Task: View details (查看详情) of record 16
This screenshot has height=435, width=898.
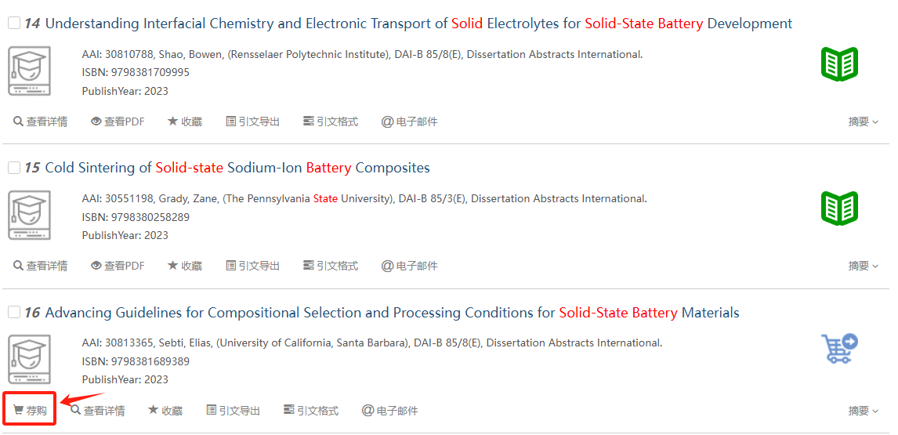Action: pos(97,411)
